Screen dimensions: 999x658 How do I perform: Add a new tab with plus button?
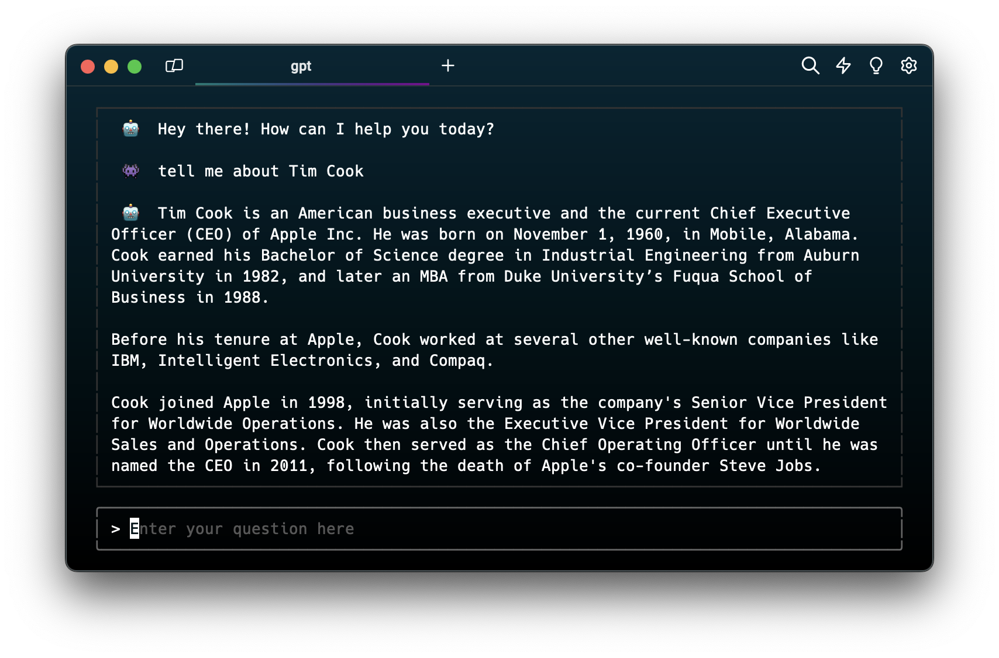pyautogui.click(x=448, y=65)
